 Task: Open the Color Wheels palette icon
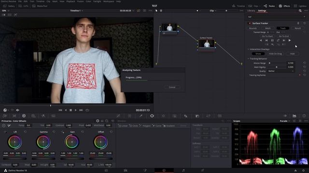[24, 116]
